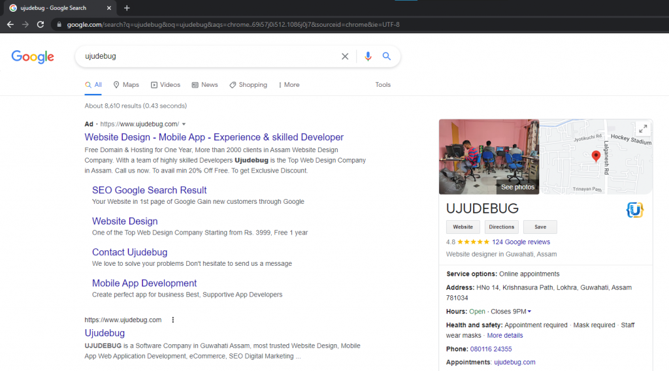Switch to the News tab
This screenshot has width=669, height=371.
click(204, 85)
